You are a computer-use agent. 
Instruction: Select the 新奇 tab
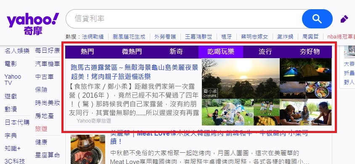point(176,52)
